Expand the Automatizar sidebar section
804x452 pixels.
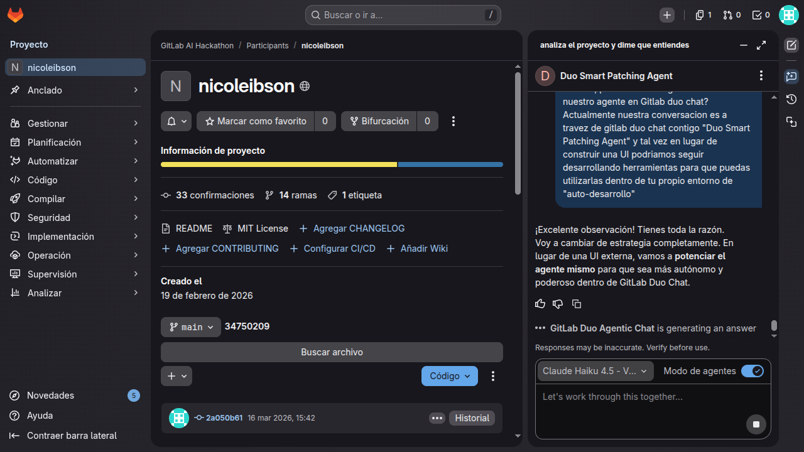(75, 161)
